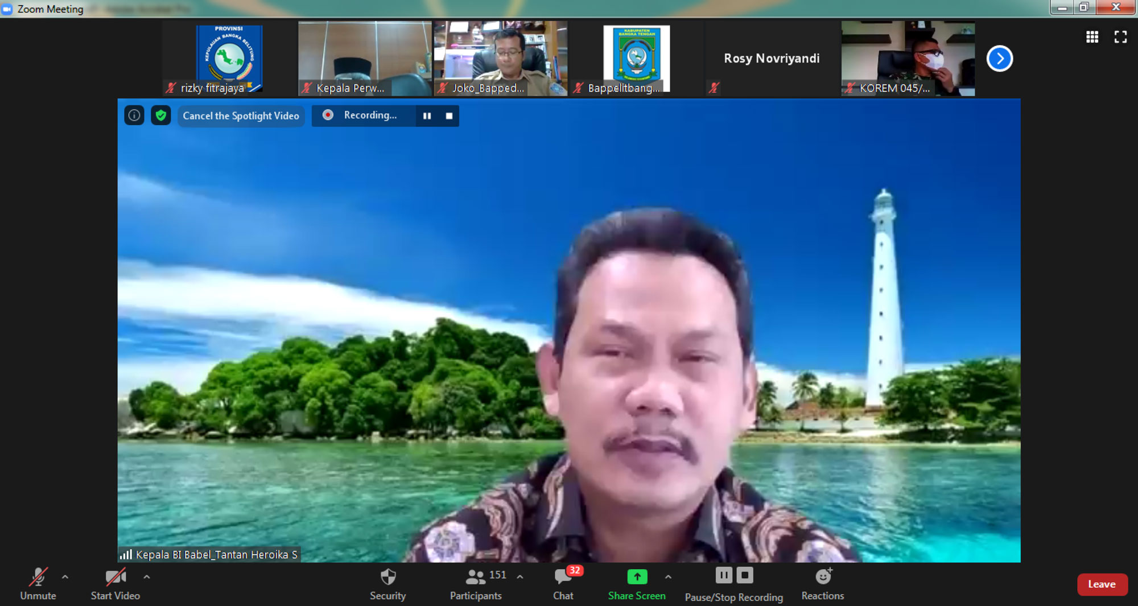Screen dimensions: 1138x606
Task: Show next participants with the blue arrow
Action: click(x=999, y=59)
